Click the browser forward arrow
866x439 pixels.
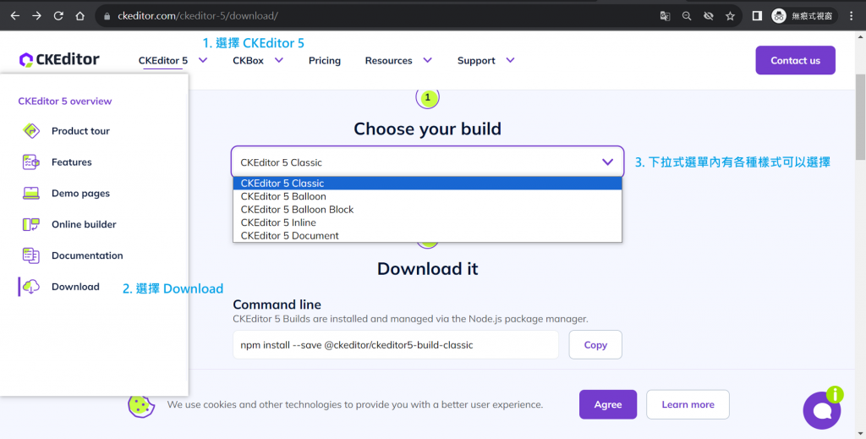(x=36, y=16)
